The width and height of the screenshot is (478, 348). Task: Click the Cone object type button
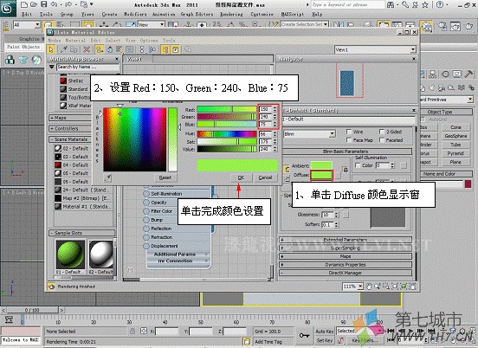click(455, 127)
